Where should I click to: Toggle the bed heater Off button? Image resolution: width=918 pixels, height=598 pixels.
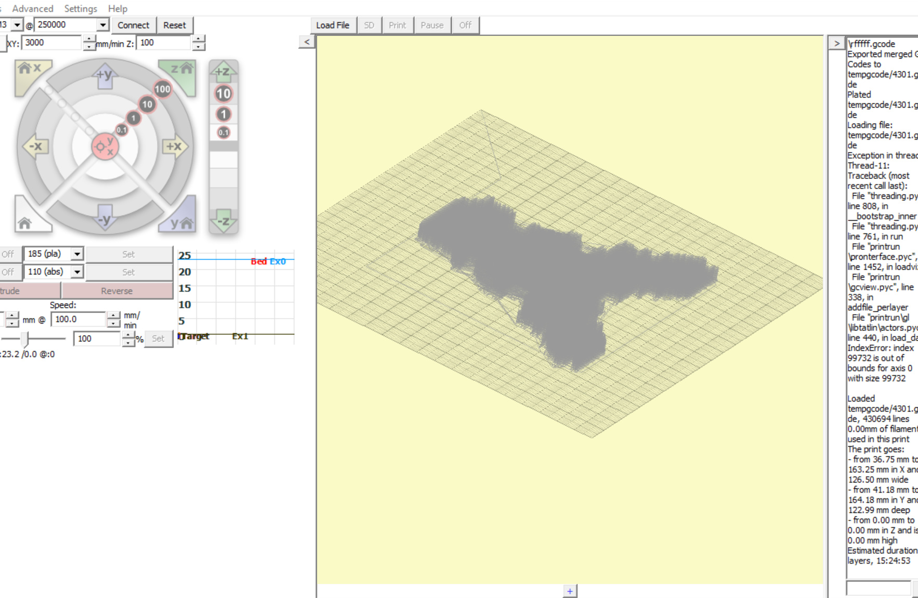(8, 272)
